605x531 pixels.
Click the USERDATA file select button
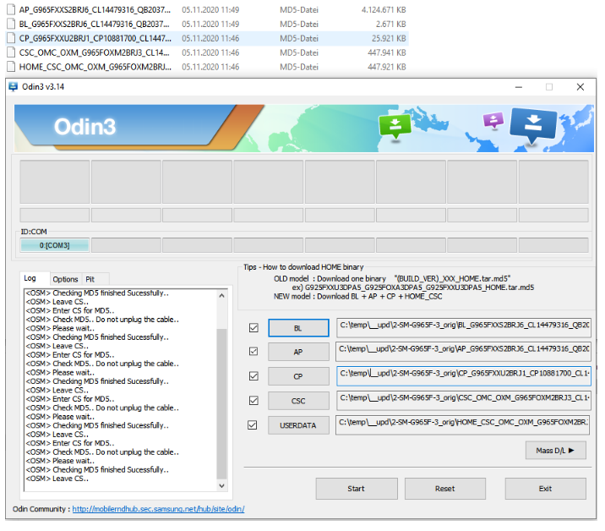pyautogui.click(x=298, y=425)
